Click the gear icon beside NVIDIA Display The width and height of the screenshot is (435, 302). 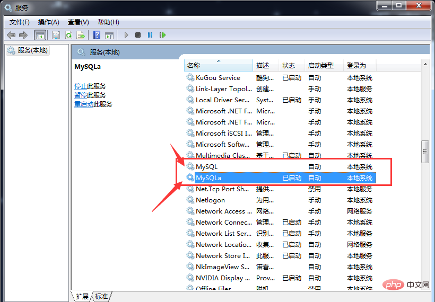point(190,278)
